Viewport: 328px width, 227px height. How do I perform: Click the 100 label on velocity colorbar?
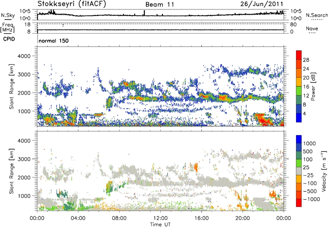coord(308,159)
